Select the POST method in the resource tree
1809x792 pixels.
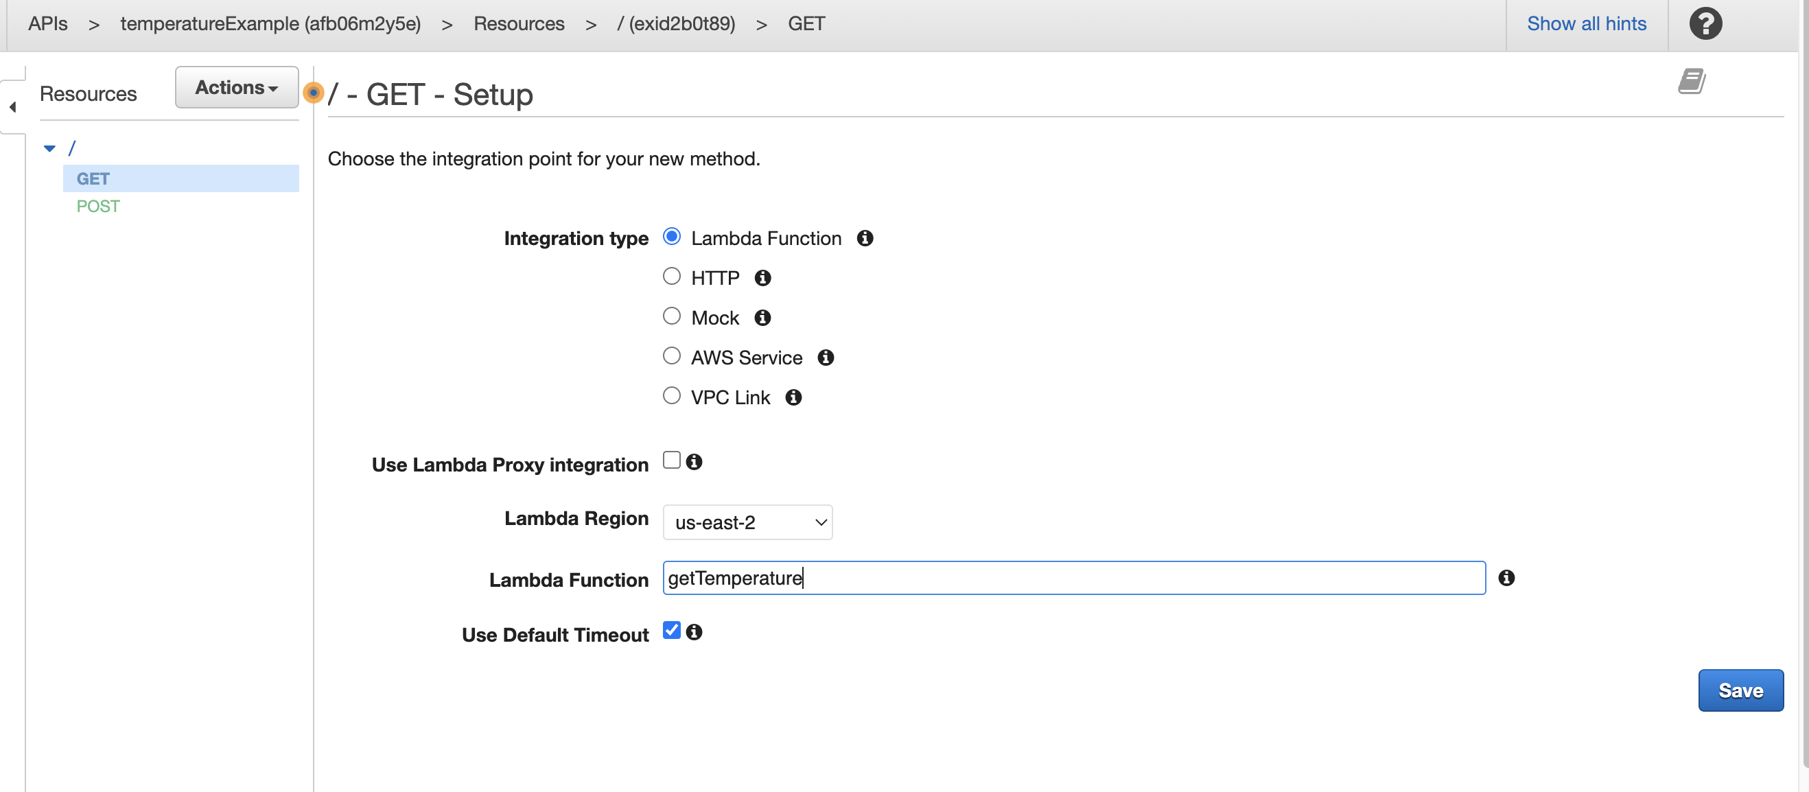tap(97, 206)
